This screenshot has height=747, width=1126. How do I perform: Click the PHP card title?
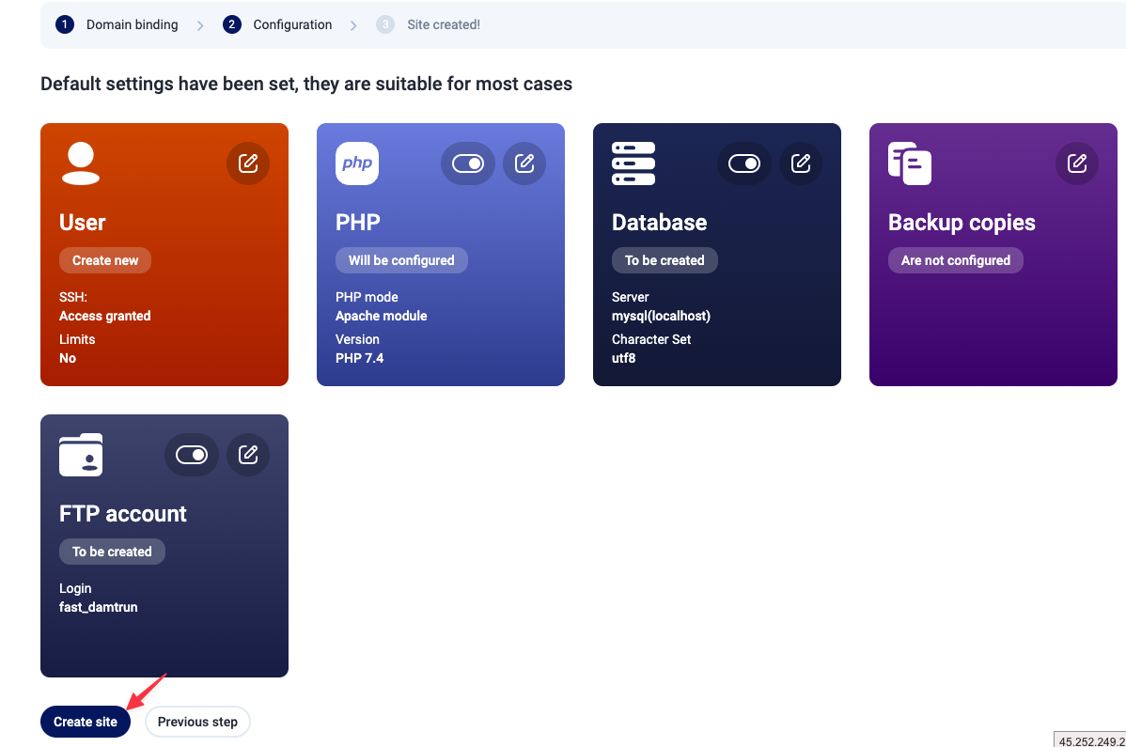pyautogui.click(x=357, y=223)
